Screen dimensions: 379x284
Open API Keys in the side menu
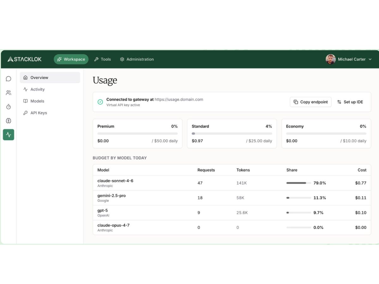(x=50, y=113)
